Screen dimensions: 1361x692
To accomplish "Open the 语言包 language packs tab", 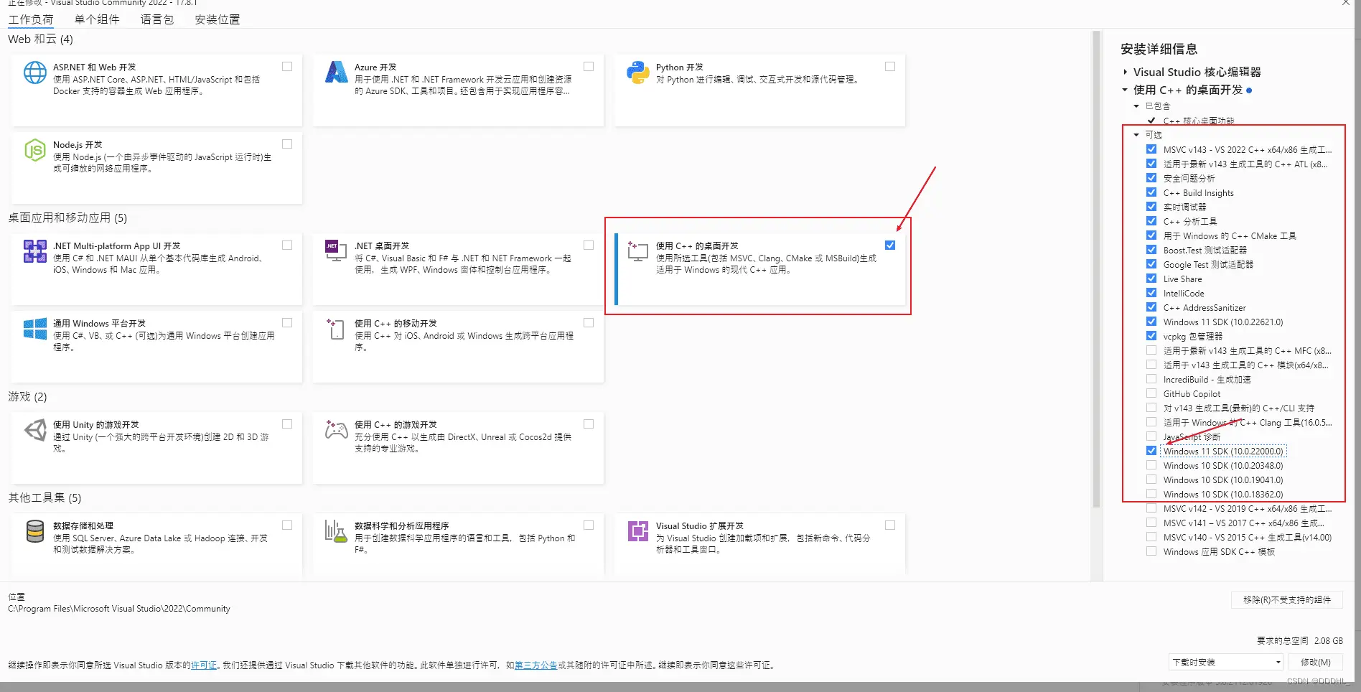I will tap(157, 19).
